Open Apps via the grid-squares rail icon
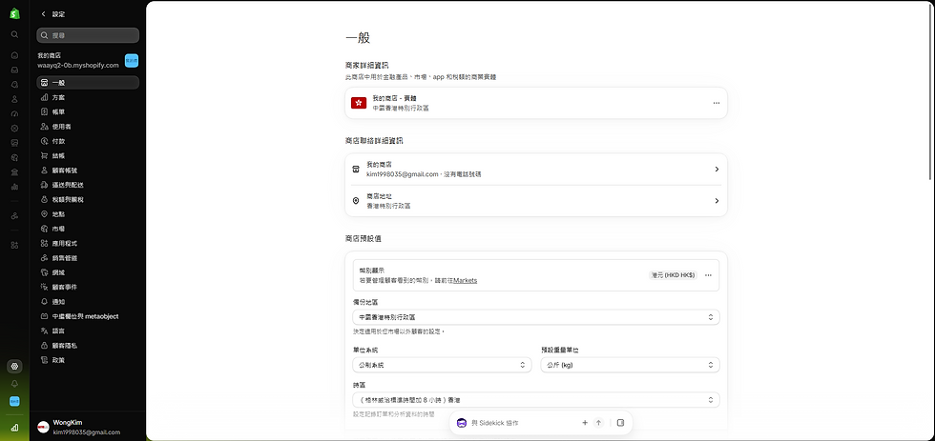 (x=15, y=245)
